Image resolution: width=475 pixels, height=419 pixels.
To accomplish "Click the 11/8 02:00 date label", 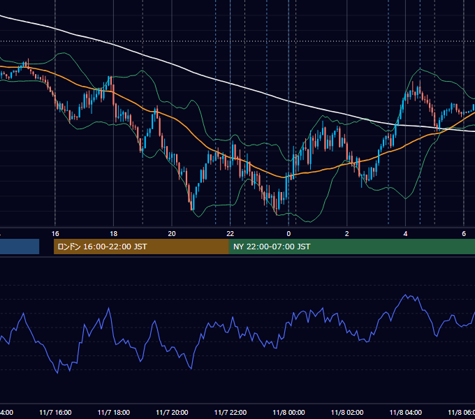I will [x=347, y=412].
